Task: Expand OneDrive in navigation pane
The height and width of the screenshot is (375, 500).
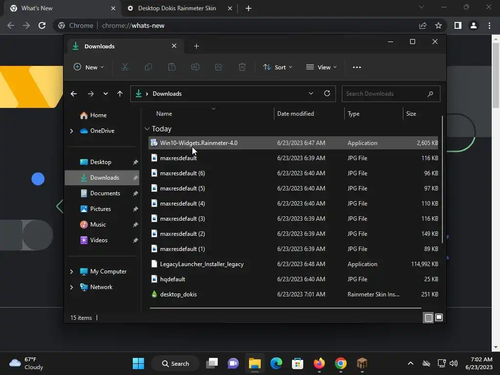Action: (71, 131)
